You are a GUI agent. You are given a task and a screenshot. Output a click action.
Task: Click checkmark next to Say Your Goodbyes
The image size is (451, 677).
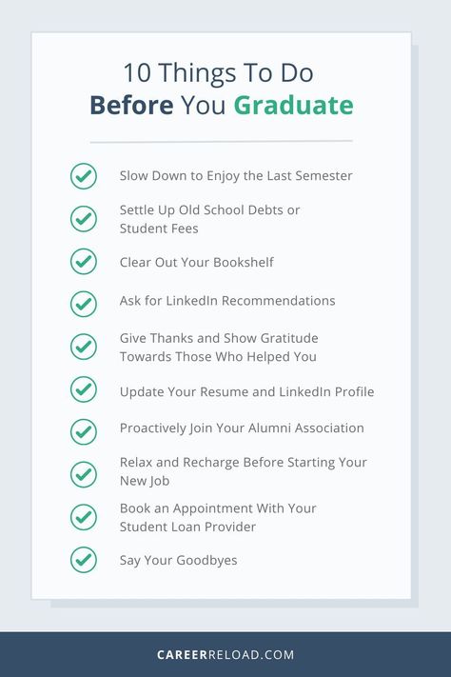pyautogui.click(x=84, y=560)
